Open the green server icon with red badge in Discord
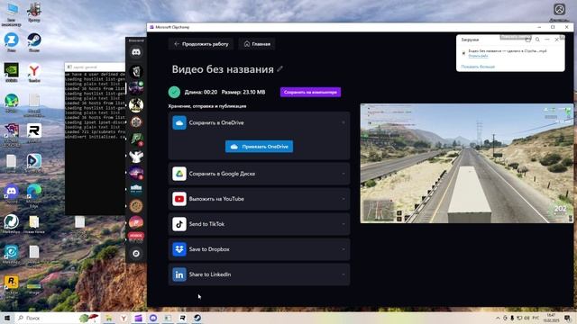577x324 pixels. [136, 139]
